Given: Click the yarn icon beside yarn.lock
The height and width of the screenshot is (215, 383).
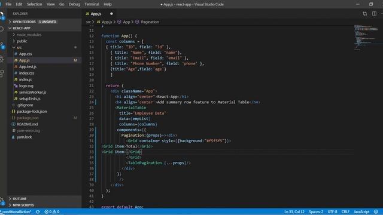Looking at the screenshot, I should [x=13, y=137].
